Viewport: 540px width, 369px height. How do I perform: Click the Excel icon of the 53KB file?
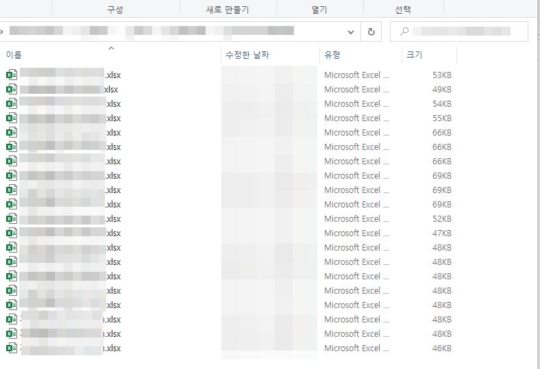coord(12,75)
